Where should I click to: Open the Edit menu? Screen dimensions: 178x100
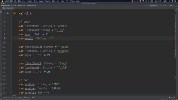click(x=19, y=1)
